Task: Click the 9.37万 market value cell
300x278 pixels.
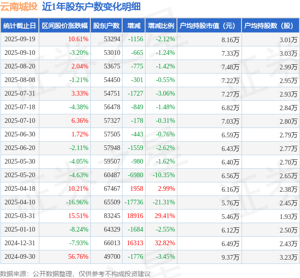Action: point(230,257)
